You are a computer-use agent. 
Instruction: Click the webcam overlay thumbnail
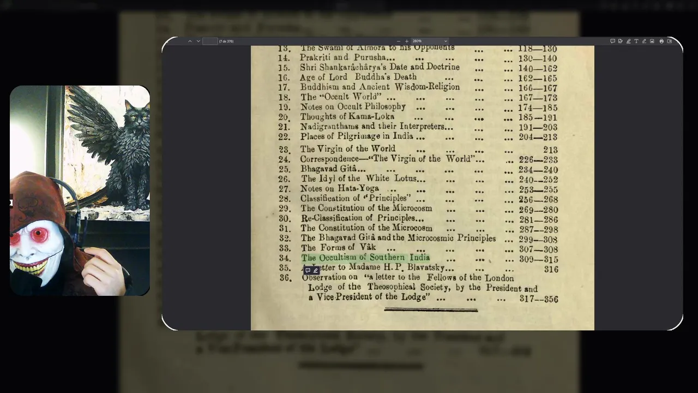tap(80, 190)
